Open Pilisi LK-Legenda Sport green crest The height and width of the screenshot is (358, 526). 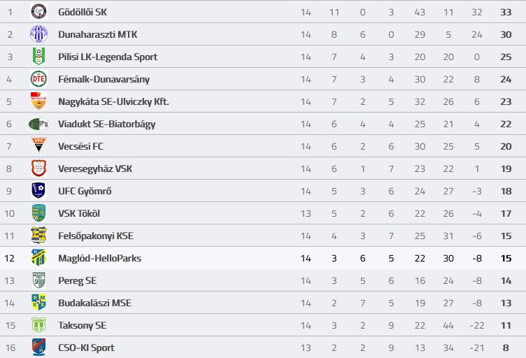tap(38, 57)
